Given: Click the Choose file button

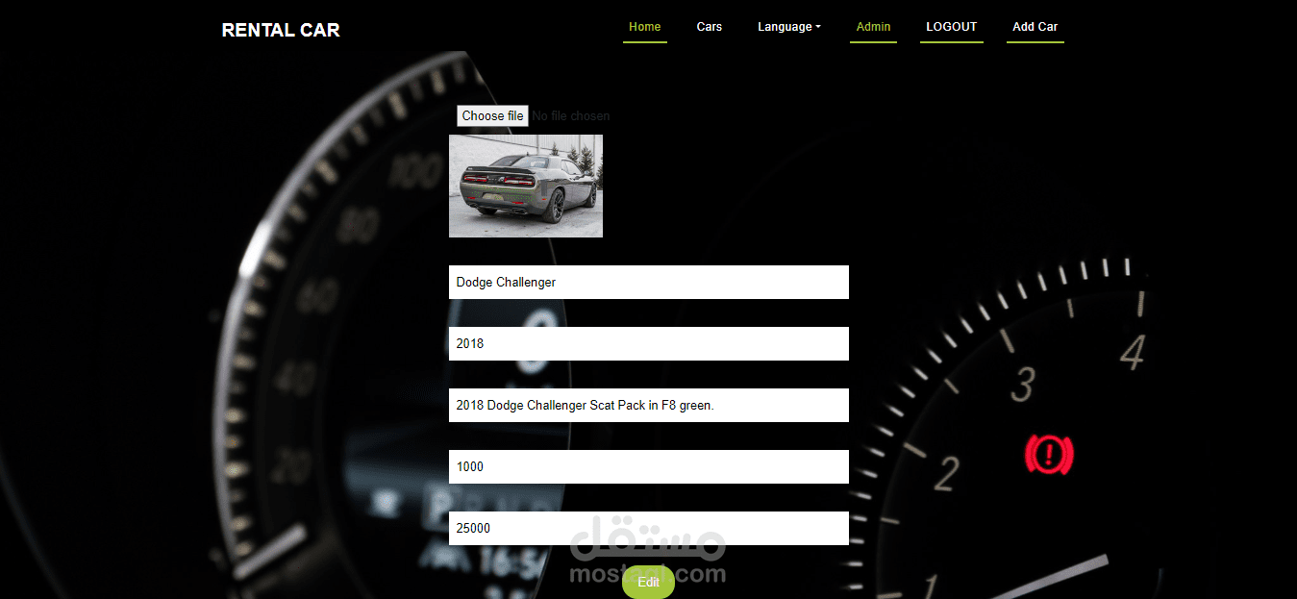Looking at the screenshot, I should click(492, 115).
